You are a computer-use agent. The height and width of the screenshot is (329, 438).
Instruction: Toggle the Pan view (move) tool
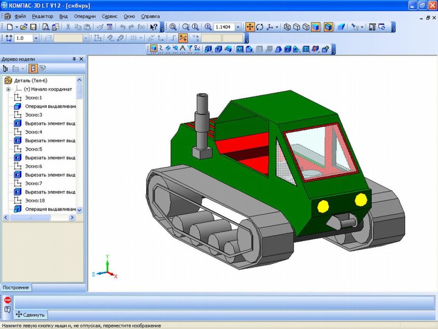coord(250,27)
